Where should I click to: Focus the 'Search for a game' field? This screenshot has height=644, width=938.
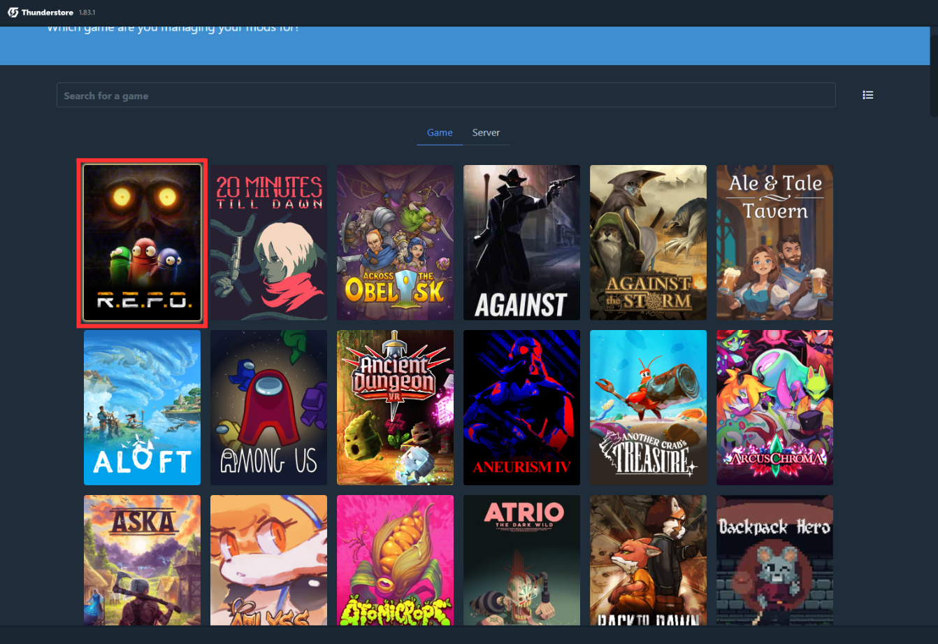446,95
